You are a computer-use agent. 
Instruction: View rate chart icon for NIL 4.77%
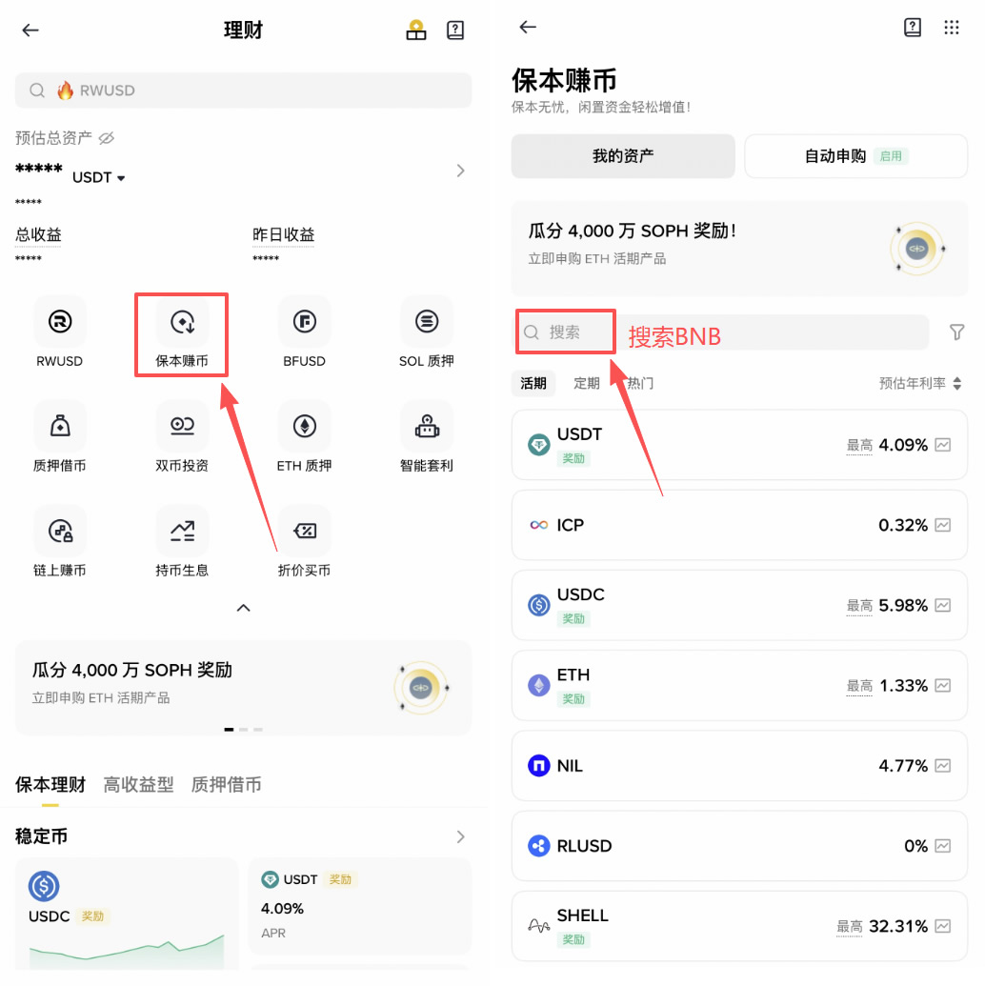tap(943, 766)
